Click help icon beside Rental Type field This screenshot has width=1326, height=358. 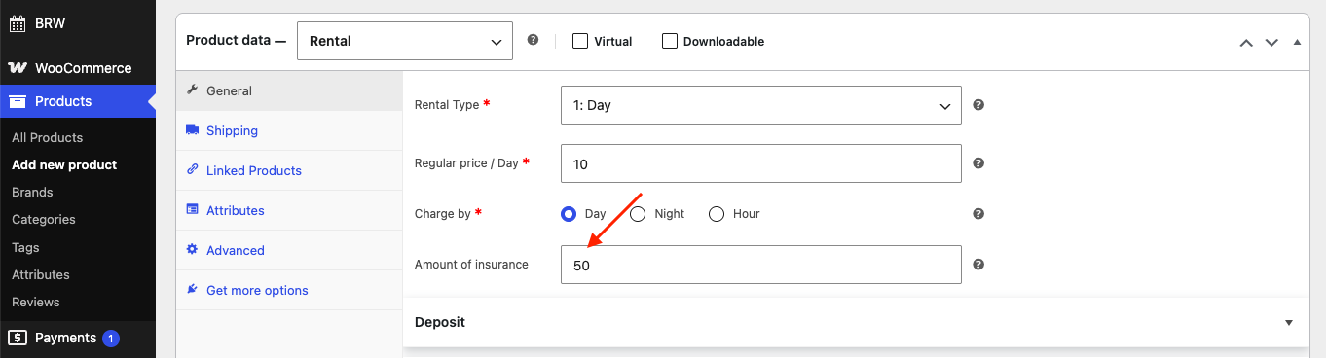(978, 104)
